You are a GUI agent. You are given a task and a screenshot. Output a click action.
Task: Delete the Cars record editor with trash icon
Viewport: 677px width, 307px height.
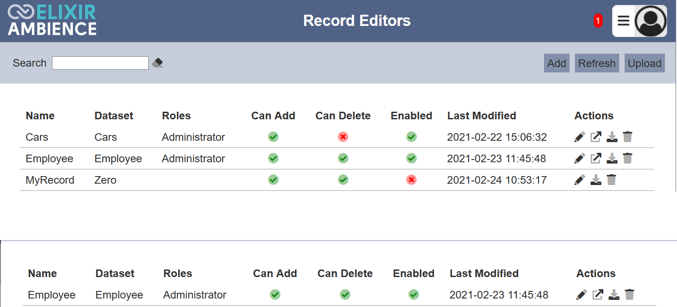(627, 137)
